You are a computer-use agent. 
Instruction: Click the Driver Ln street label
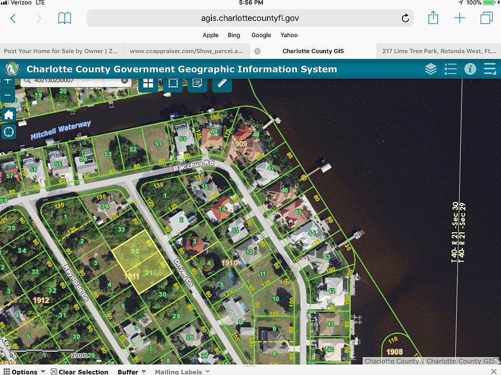183,272
